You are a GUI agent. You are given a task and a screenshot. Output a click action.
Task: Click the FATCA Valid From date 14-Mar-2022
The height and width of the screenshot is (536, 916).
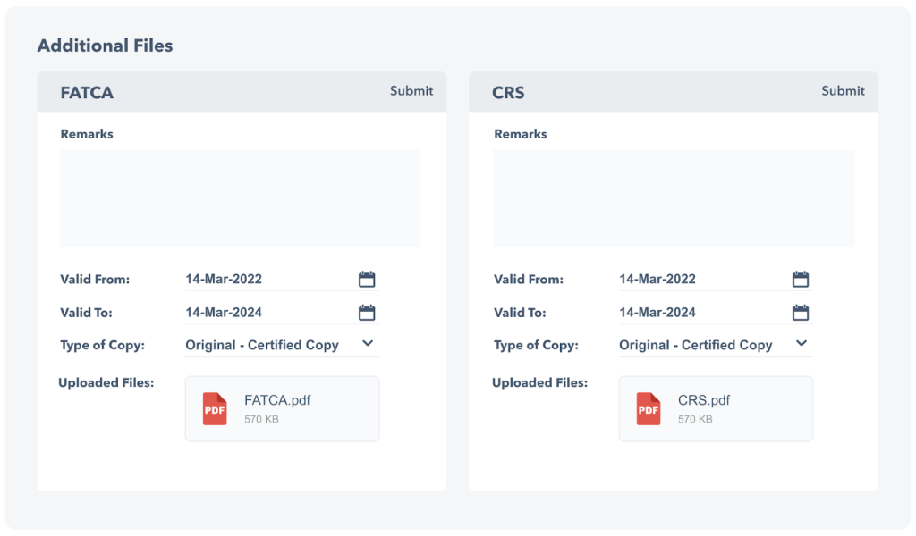click(224, 279)
